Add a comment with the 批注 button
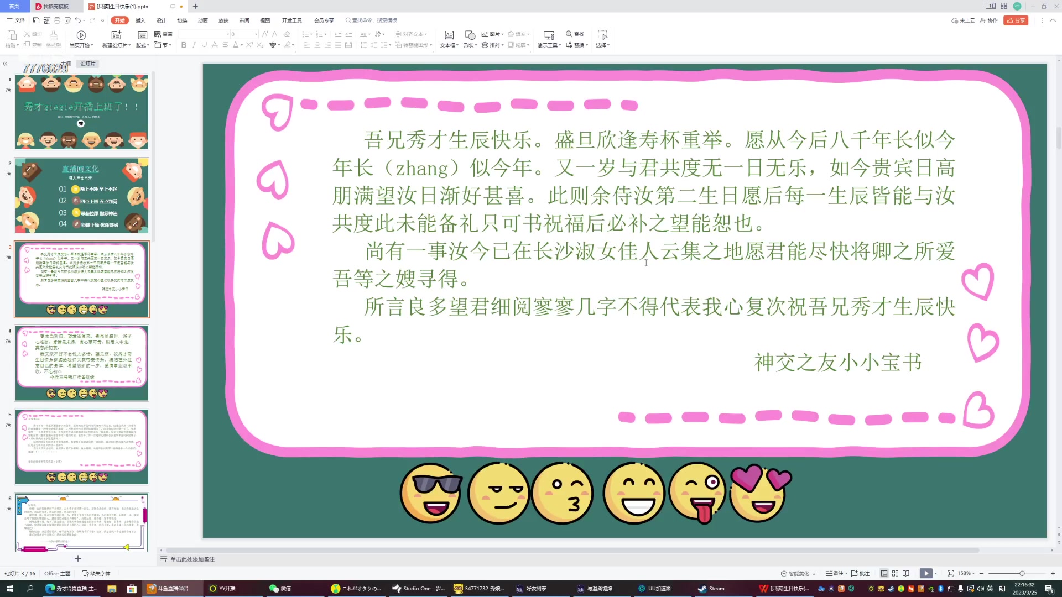The height and width of the screenshot is (597, 1062). 863,573
